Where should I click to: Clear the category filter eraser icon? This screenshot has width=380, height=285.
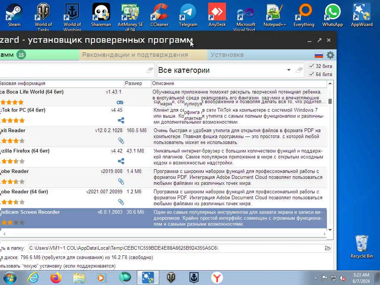299,70
